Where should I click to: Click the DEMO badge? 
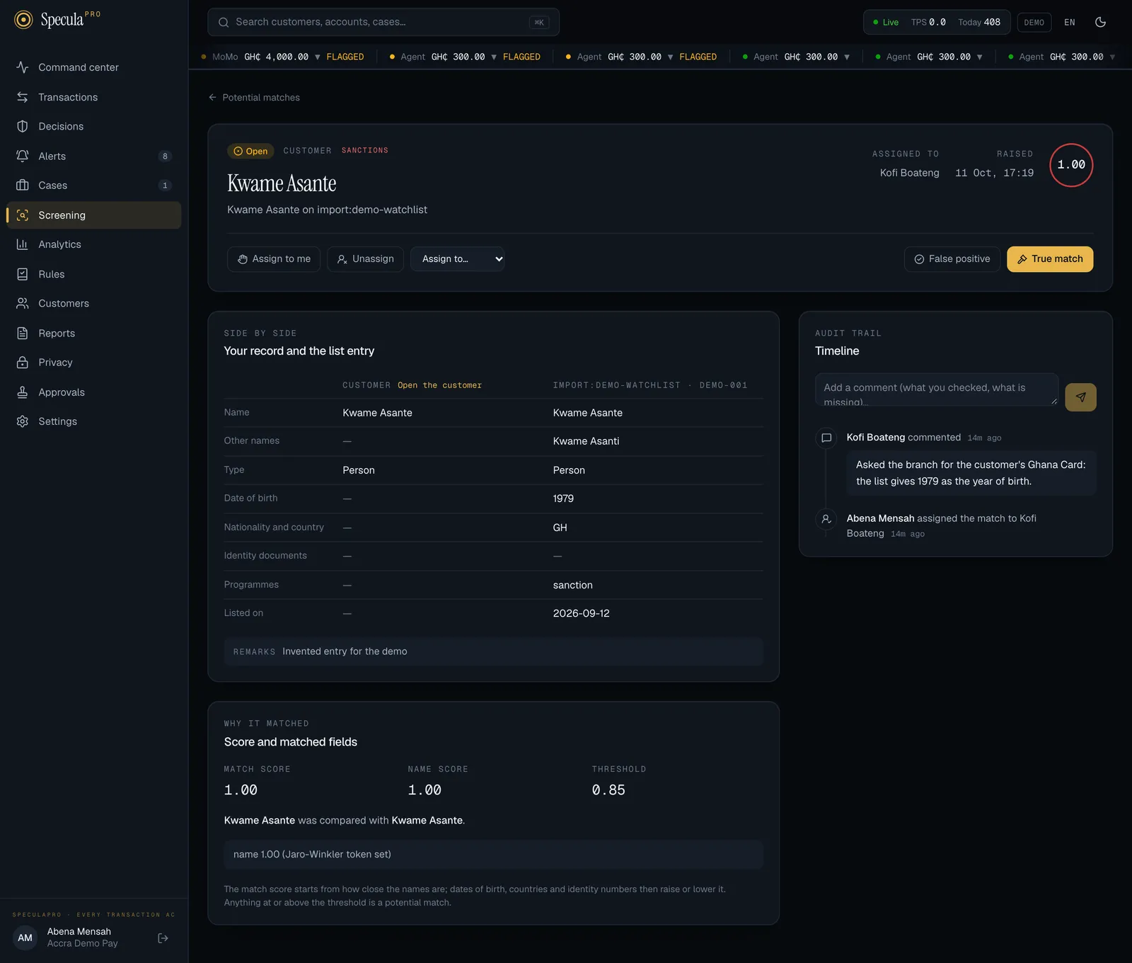tap(1034, 23)
